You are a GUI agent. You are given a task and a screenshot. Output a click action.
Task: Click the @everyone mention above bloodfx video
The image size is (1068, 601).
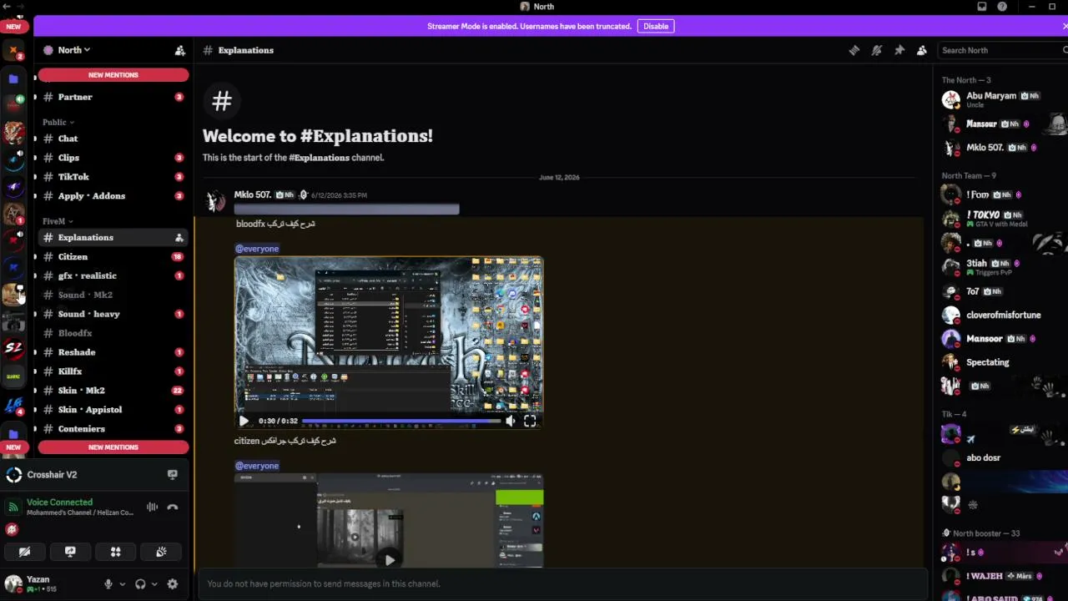257,249
